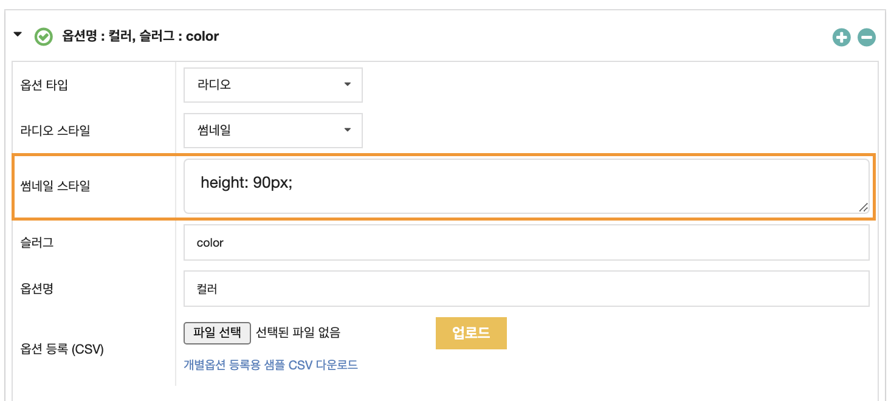Open the 옵션 타입 dropdown showing 라디오
This screenshot has width=891, height=401.
273,84
